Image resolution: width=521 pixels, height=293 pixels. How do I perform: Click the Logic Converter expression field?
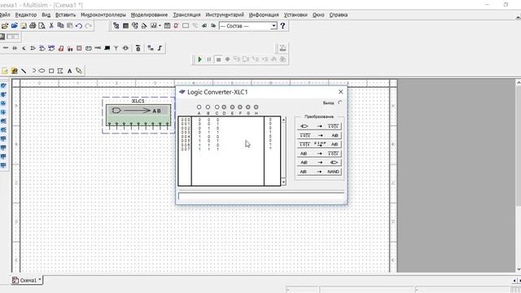[261, 196]
